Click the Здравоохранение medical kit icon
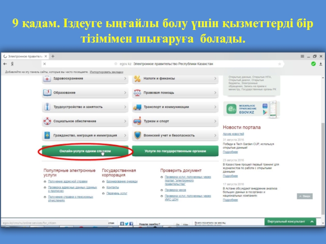The image size is (326, 244). tap(47, 78)
